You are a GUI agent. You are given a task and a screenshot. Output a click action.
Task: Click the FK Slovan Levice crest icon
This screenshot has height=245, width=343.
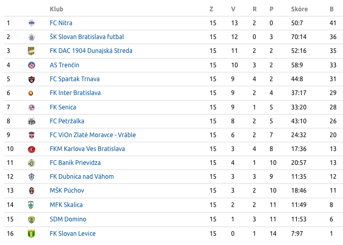pos(31,234)
